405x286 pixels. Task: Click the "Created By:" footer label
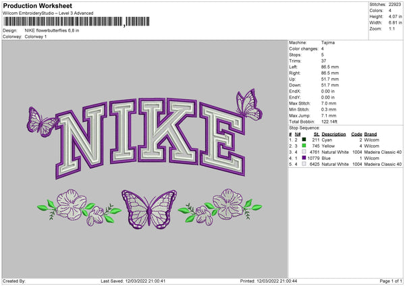click(x=14, y=281)
